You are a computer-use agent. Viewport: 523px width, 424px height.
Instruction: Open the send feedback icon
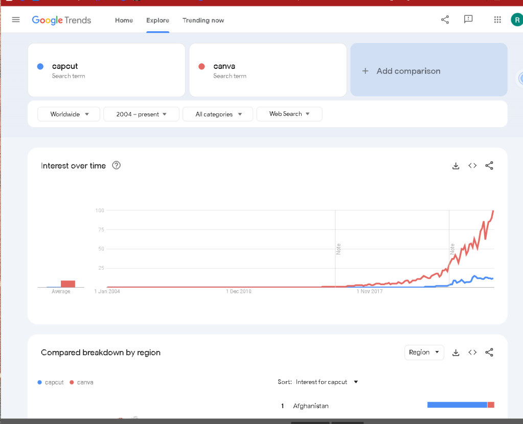click(468, 19)
